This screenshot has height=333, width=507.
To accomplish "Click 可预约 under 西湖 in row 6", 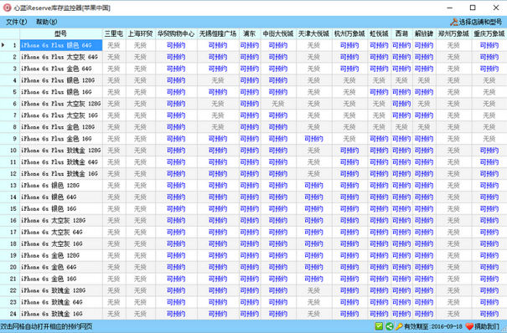I will 401,104.
